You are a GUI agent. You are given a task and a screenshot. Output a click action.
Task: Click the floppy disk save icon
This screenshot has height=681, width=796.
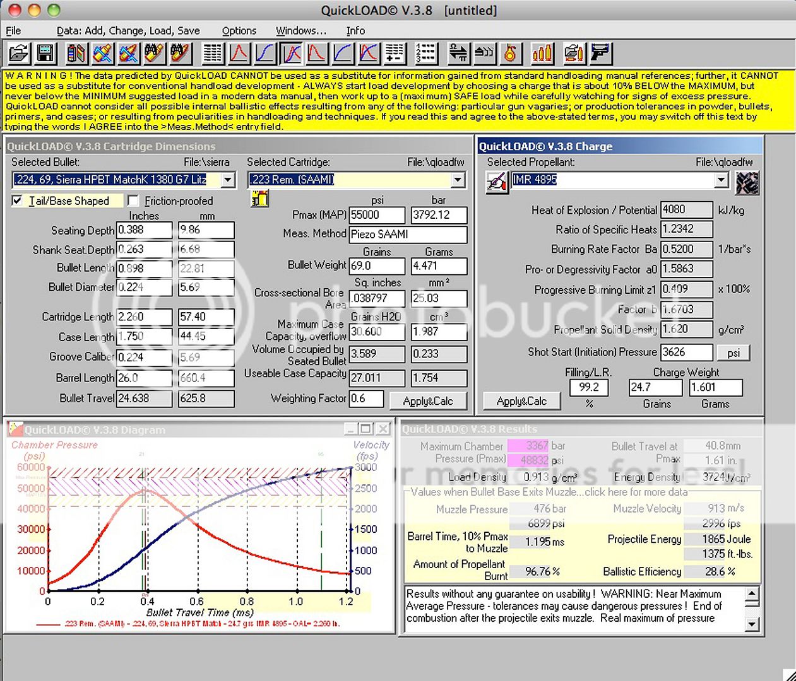coord(45,53)
